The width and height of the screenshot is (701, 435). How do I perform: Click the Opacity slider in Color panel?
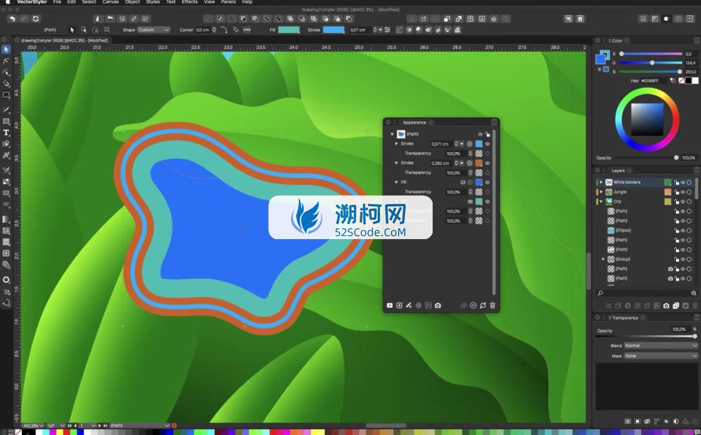point(646,158)
